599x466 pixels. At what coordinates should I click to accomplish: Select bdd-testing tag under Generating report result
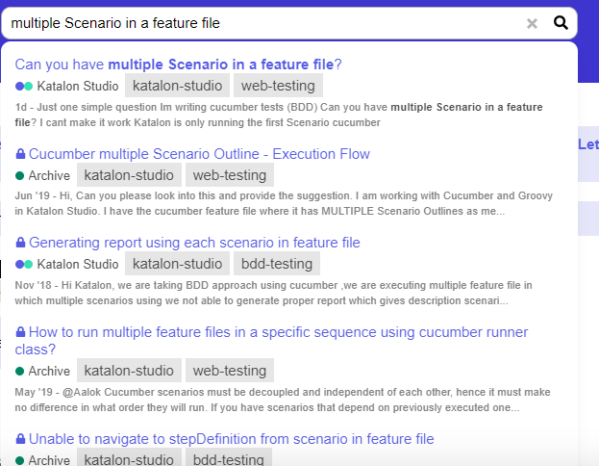click(x=277, y=264)
